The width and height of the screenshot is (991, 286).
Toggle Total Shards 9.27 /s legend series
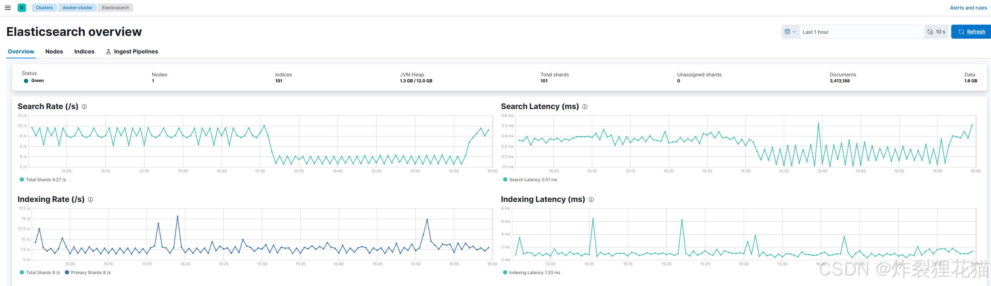(43, 180)
